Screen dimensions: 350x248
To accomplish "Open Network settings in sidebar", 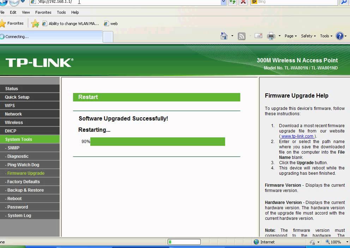I will (30, 114).
